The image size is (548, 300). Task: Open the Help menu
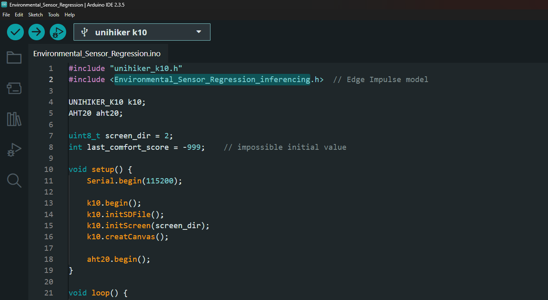pos(70,15)
